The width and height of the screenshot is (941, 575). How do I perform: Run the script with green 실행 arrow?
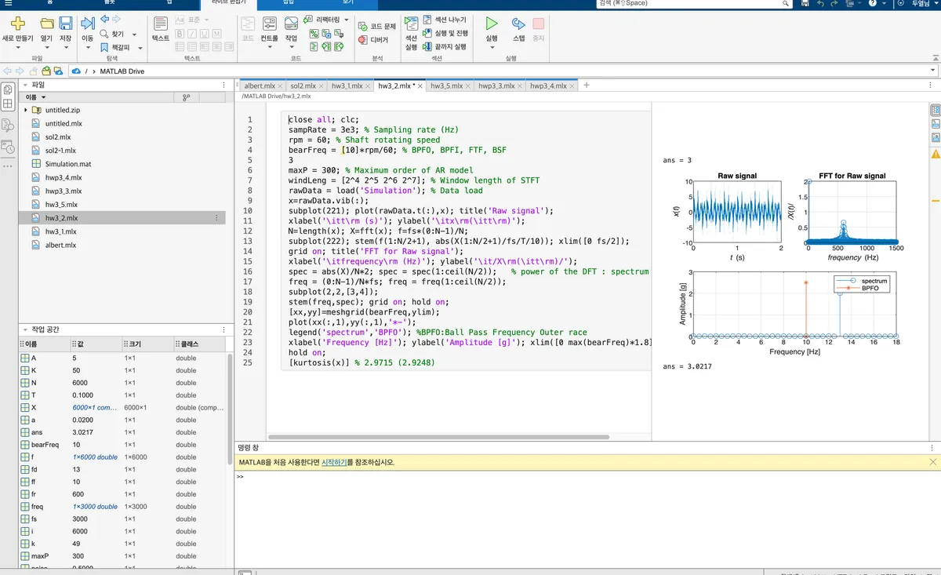(x=492, y=24)
